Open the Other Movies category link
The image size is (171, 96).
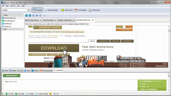(79, 36)
